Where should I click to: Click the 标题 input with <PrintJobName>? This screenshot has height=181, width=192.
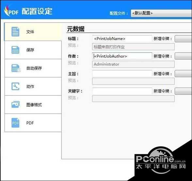click(122, 39)
